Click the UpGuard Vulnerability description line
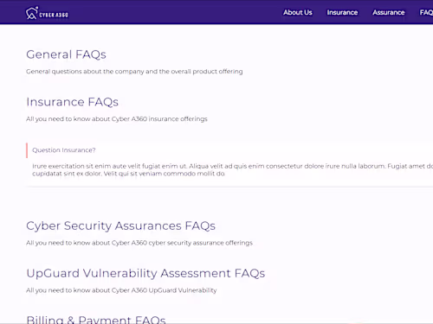Screen dimensions: 433x324 [x=121, y=290]
